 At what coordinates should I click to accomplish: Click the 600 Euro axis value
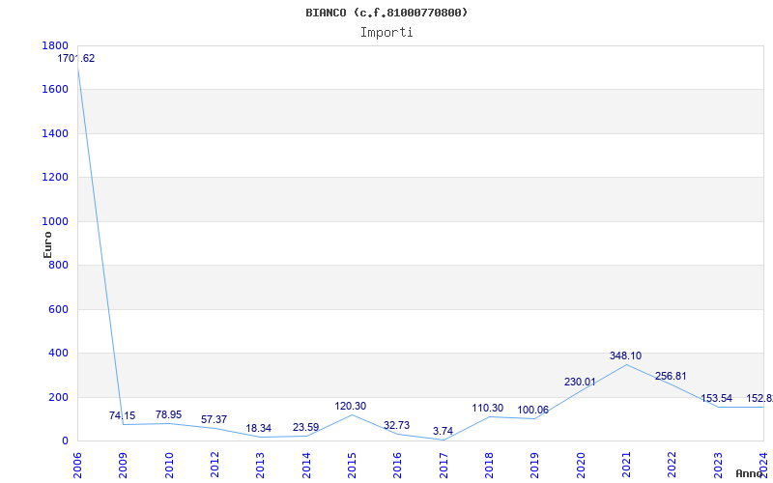tap(58, 309)
